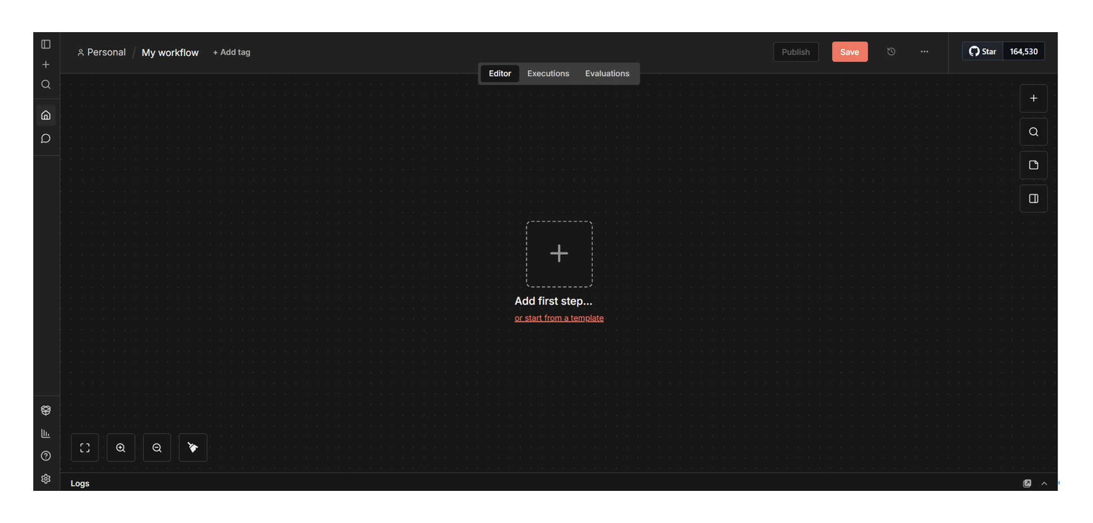Image resolution: width=1093 pixels, height=523 pixels.
Task: Zoom in on the canvas
Action: pos(121,448)
